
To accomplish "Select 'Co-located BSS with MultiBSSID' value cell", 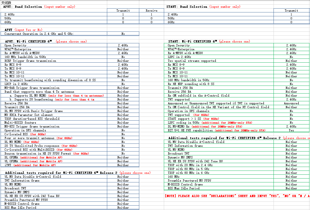I will pos(123,150).
